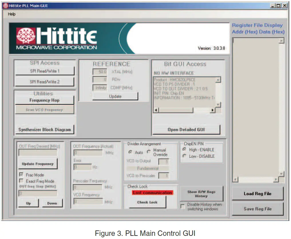291x239 pixels.
Task: Open the Help menu
Action: (x=11, y=14)
